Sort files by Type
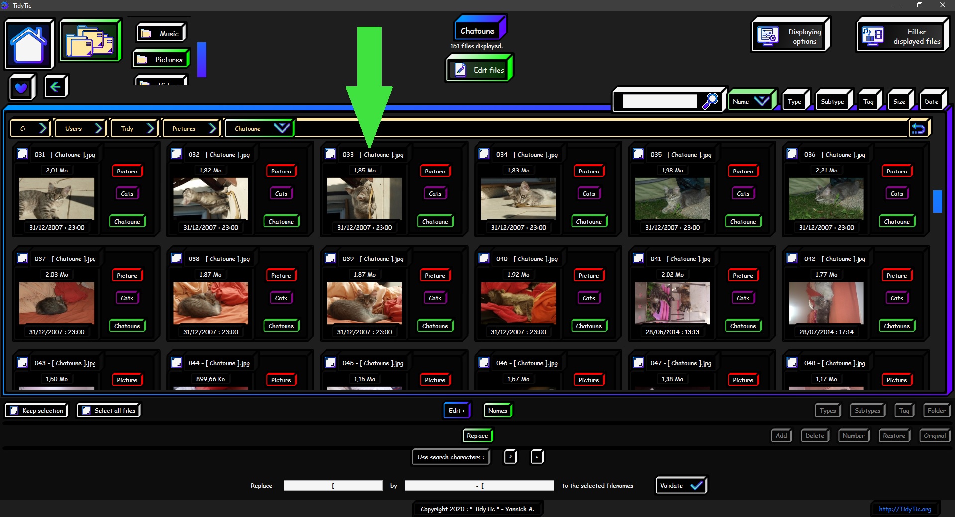The height and width of the screenshot is (517, 955). pos(795,101)
